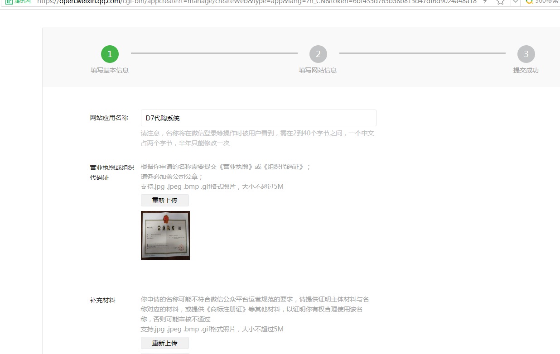Click inside the 网站应用名称 input field
560x354 pixels.
point(258,118)
